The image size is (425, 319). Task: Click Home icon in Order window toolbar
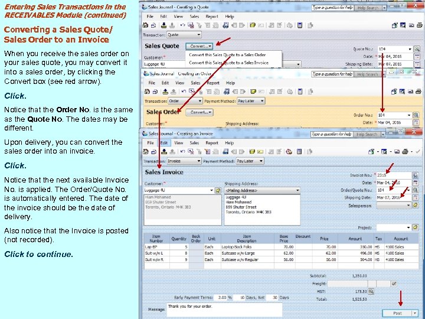tap(147, 92)
